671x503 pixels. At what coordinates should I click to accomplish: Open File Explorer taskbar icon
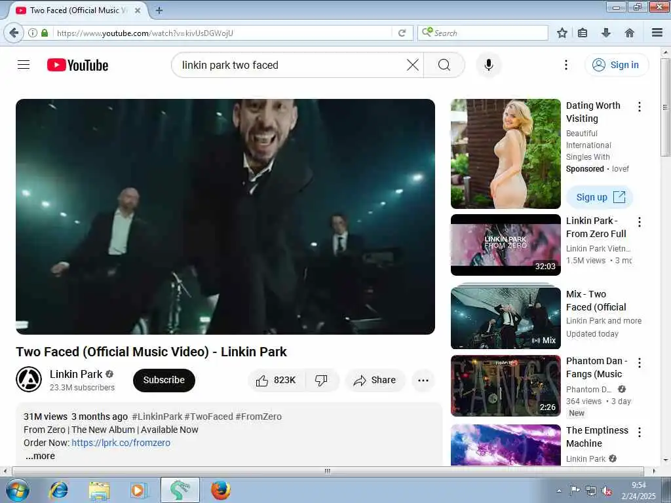pos(100,490)
